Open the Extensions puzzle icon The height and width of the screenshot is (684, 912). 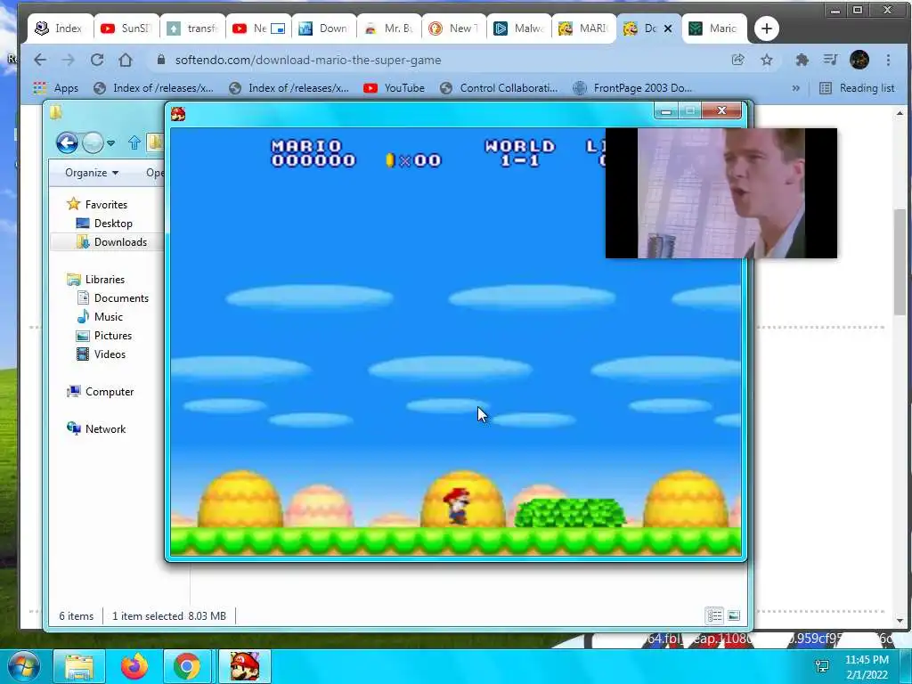[x=802, y=60]
